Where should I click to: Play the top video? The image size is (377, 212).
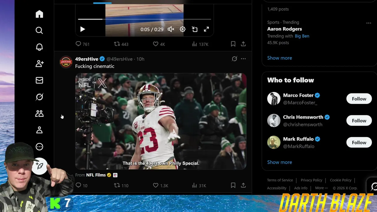coord(82,29)
